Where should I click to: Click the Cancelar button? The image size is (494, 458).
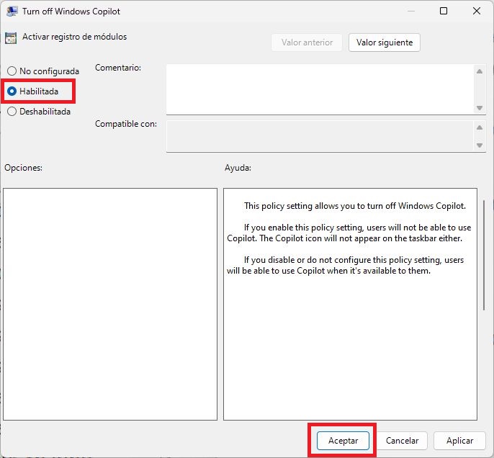click(x=402, y=441)
